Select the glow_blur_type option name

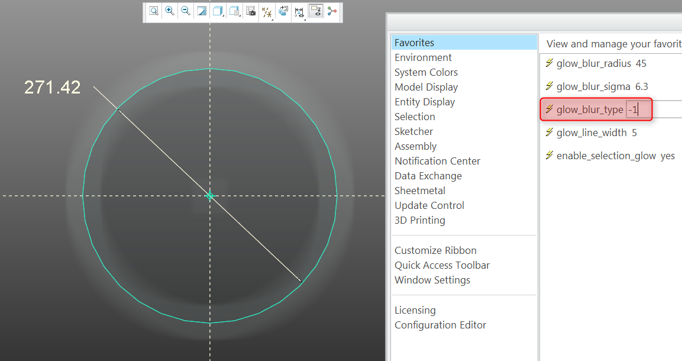coord(590,109)
